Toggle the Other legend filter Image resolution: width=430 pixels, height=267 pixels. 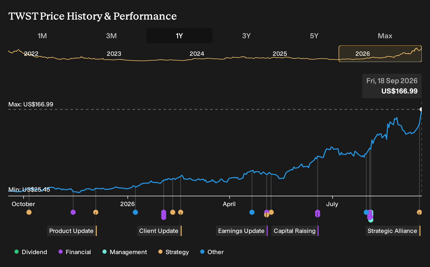tap(212, 252)
